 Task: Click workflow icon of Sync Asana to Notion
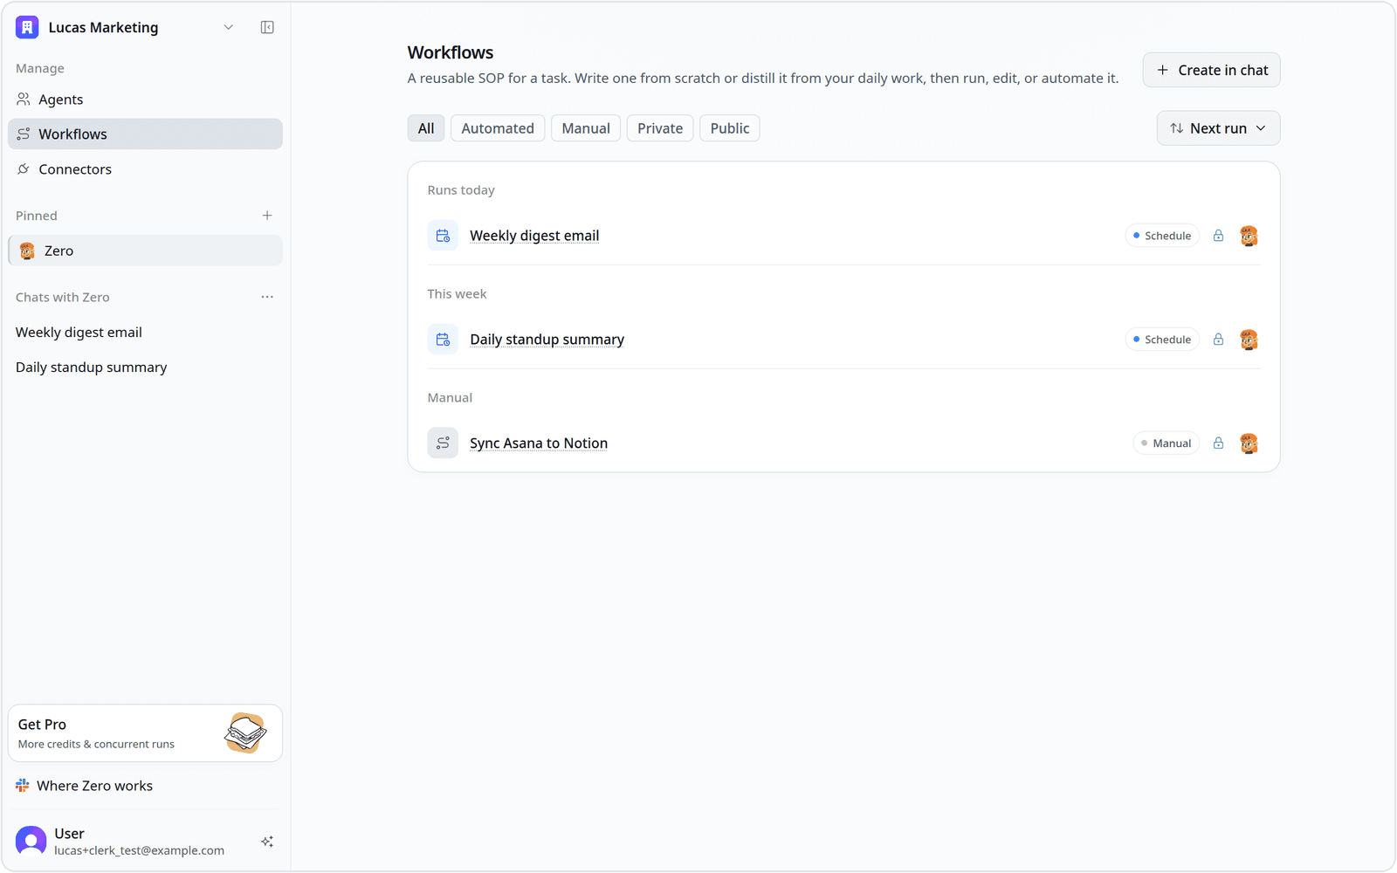pos(443,443)
